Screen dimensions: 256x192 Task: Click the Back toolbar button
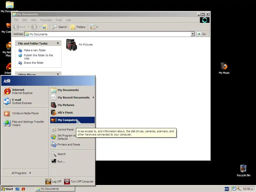click(x=19, y=27)
